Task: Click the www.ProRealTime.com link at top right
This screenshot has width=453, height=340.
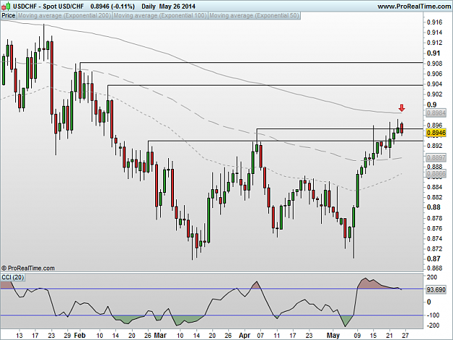Action: coord(414,7)
